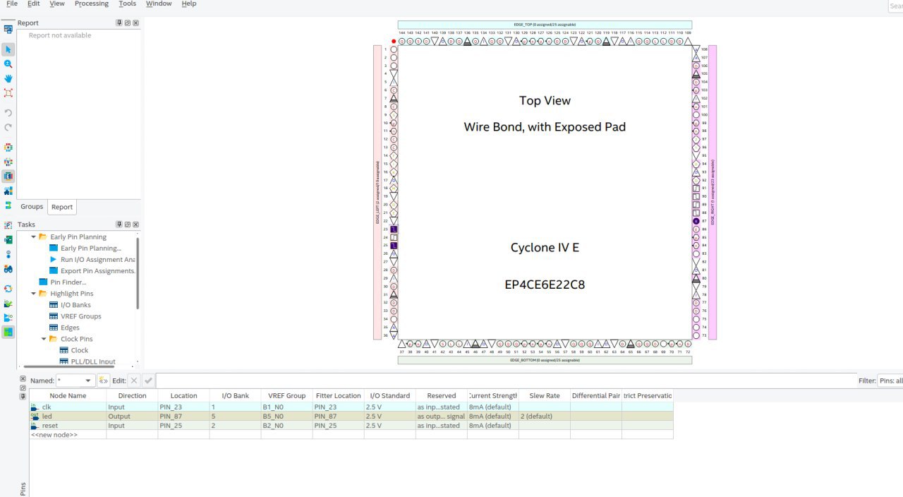
Task: Select the PIN_25 location cell for reset
Action: (x=183, y=426)
